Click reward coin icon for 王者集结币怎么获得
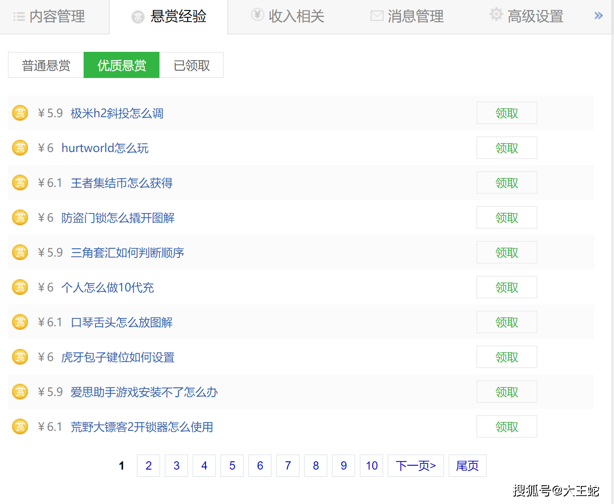Viewport: 614px width, 504px height. (x=20, y=183)
